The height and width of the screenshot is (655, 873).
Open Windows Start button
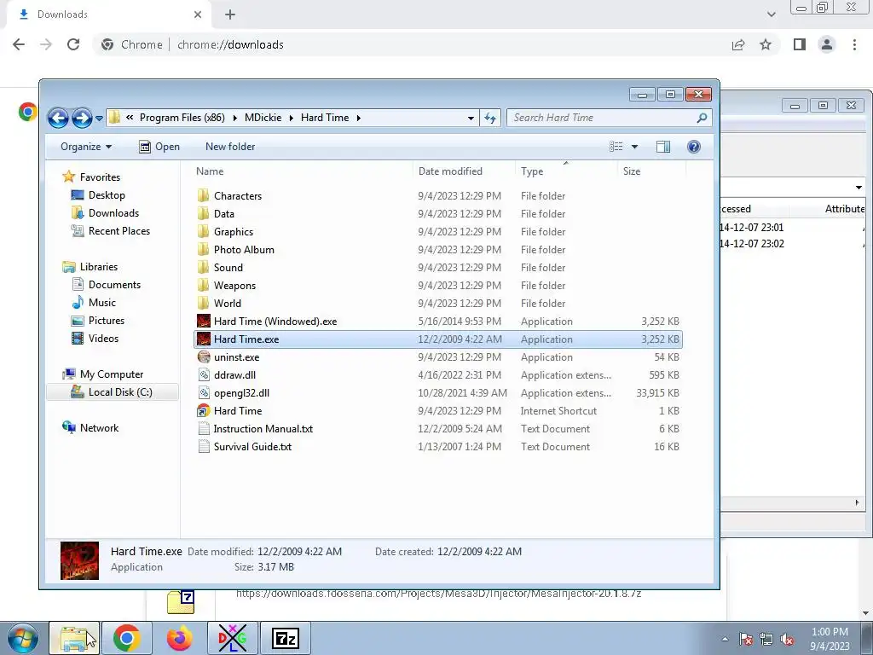tap(21, 638)
